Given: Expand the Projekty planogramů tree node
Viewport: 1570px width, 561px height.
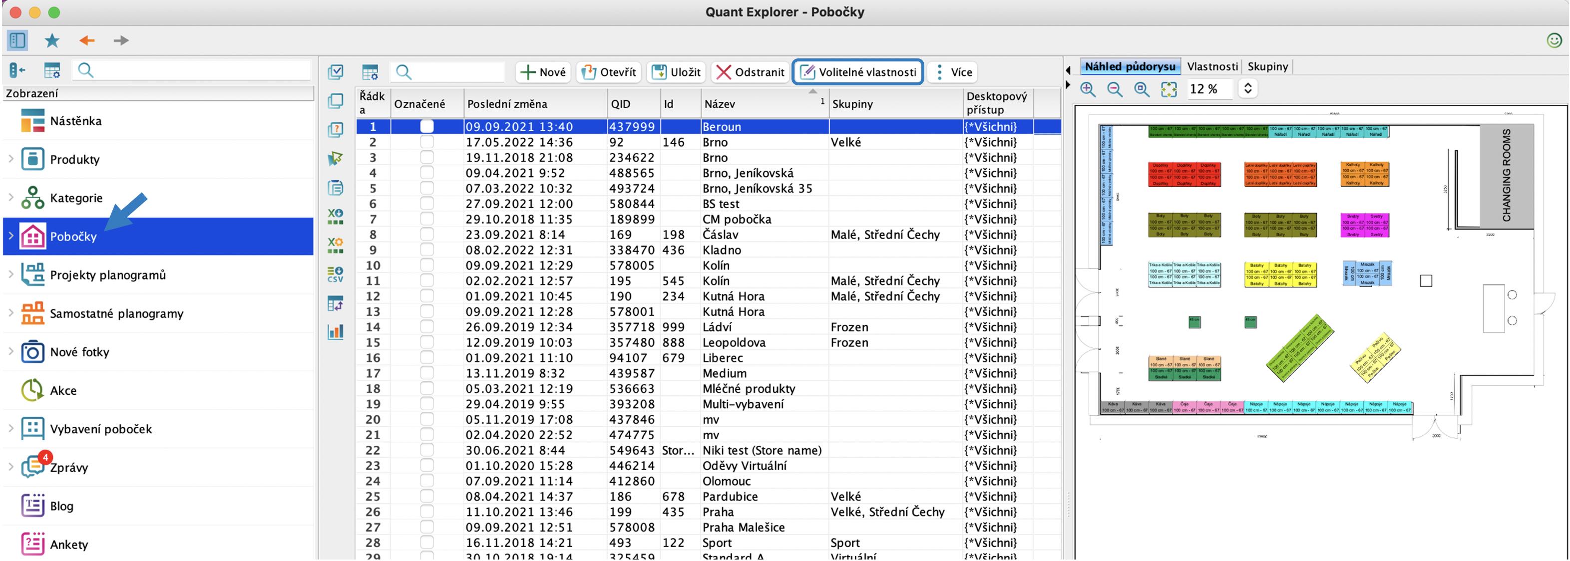Looking at the screenshot, I should 11,274.
